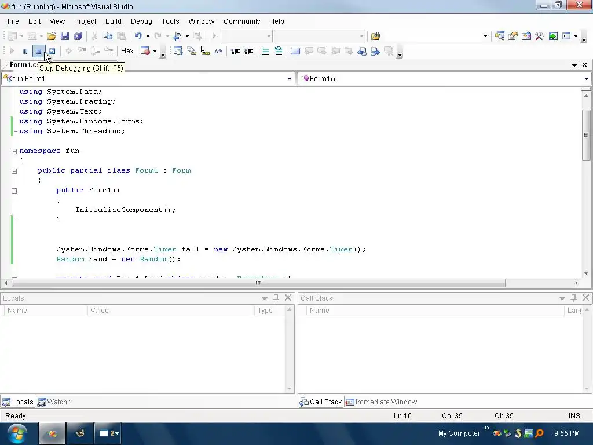Open the Locals panel window position menu
The width and height of the screenshot is (593, 445).
[264, 298]
